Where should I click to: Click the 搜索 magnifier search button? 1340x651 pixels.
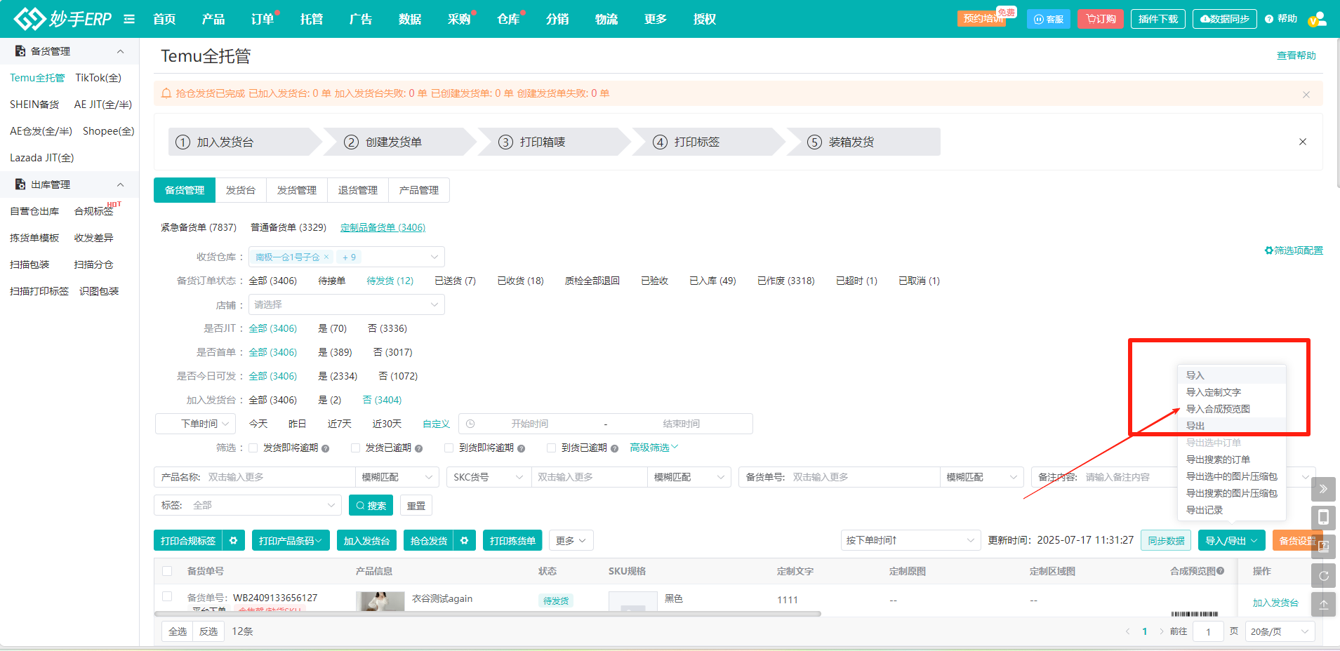coord(371,505)
